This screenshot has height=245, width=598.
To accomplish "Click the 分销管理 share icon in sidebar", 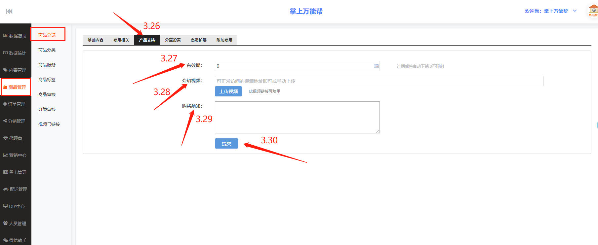I will (5, 121).
